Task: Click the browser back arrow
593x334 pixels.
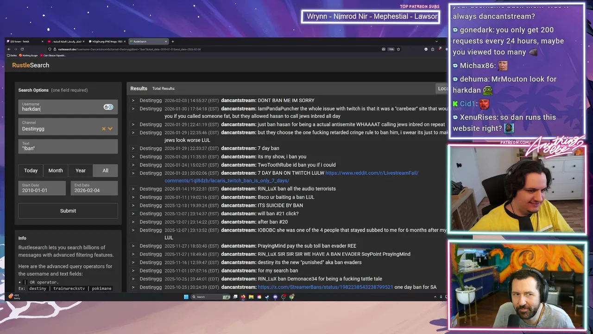Action: (x=9, y=49)
